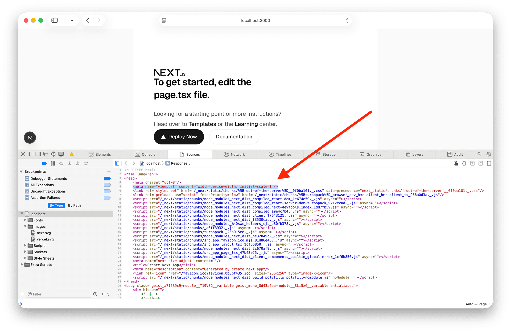Image resolution: width=511 pixels, height=332 pixels.
Task: Disable the All Exceptions breakpoint toggle
Action: point(107,185)
